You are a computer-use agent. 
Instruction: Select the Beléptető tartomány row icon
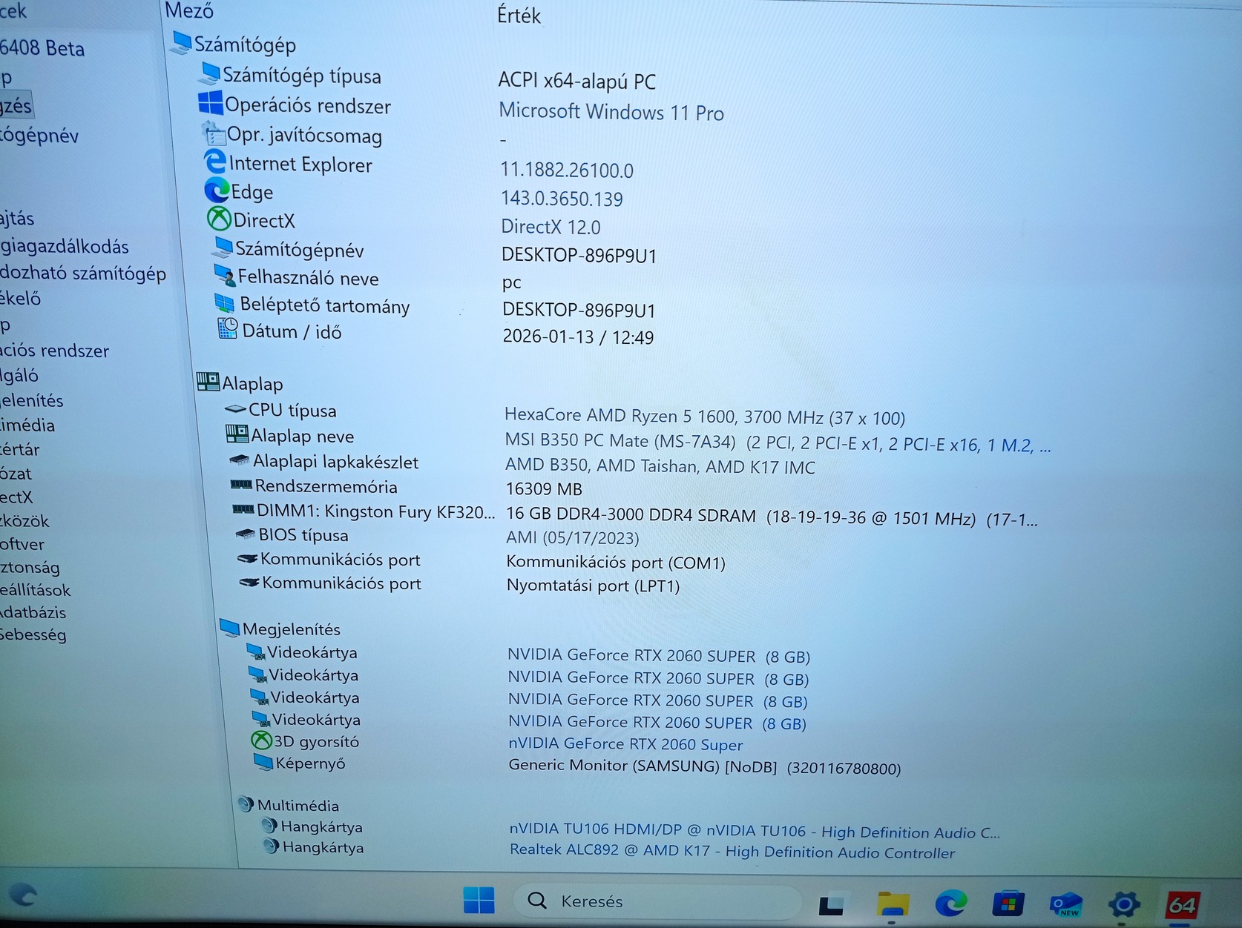coord(225,303)
